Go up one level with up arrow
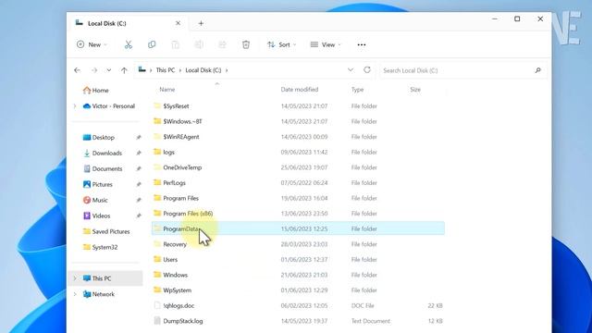The image size is (592, 333). click(124, 70)
